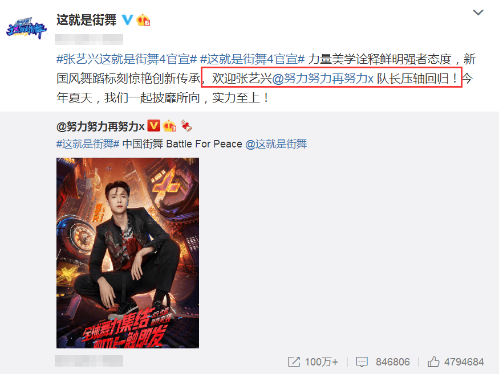Open the post options chevron menu

478,13
